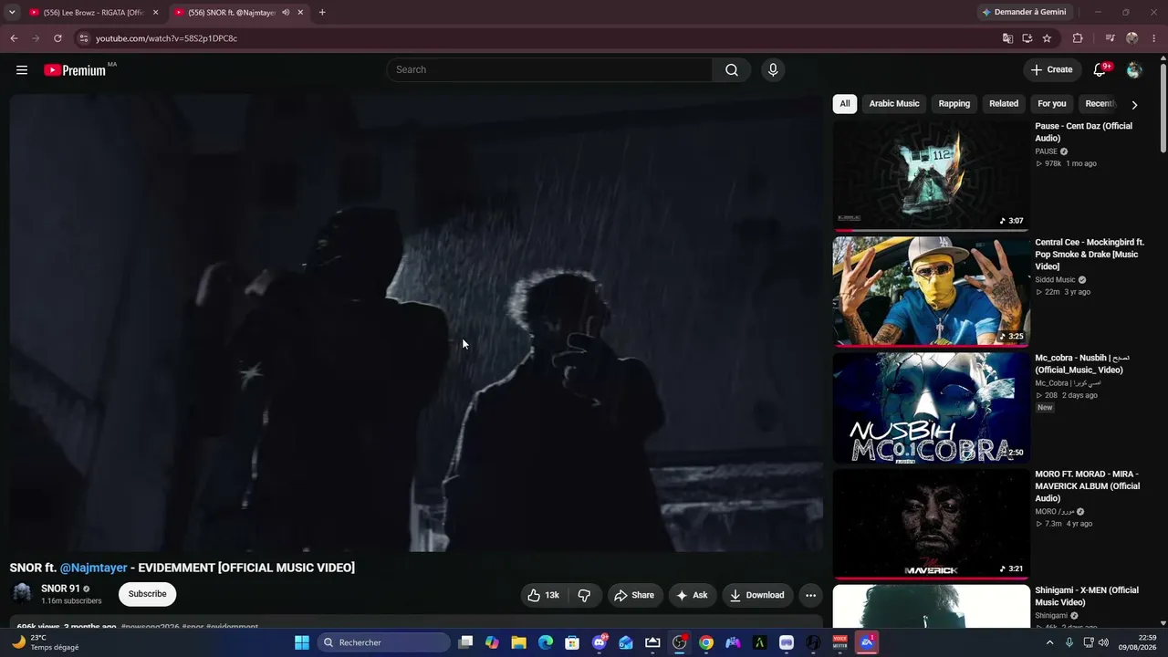The image size is (1168, 657).
Task: Select the Related filter chip
Action: point(1004,104)
